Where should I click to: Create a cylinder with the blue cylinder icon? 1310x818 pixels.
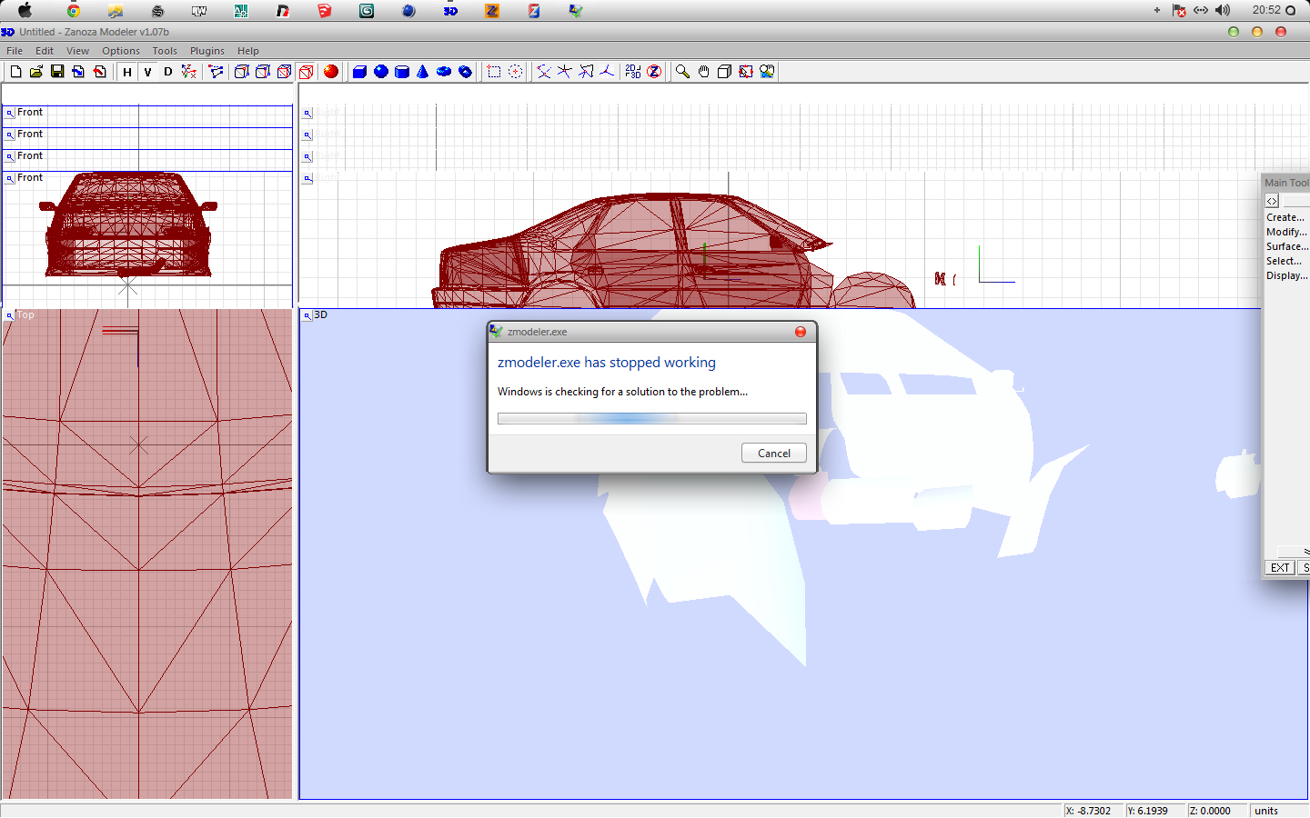(x=402, y=72)
